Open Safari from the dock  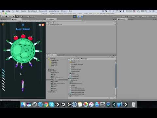(x=40, y=105)
